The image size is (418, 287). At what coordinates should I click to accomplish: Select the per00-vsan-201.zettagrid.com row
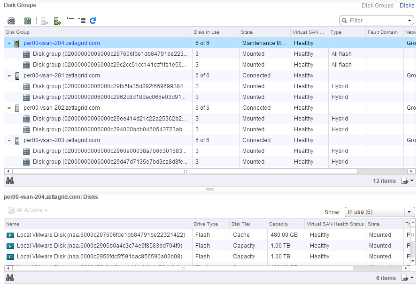coord(210,76)
